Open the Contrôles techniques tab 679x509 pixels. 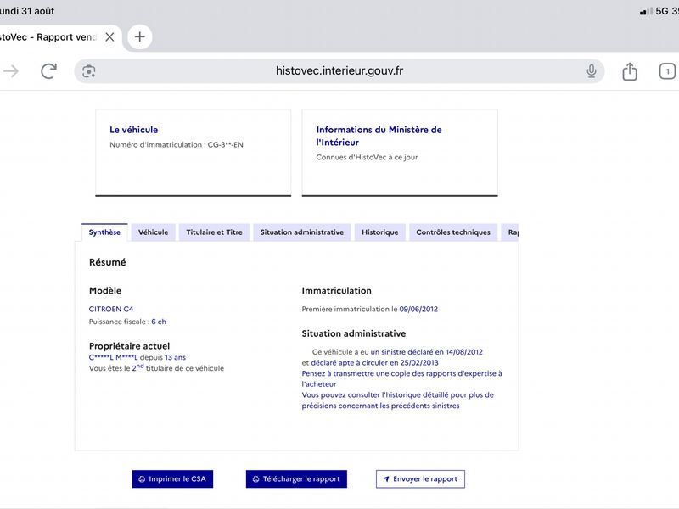(x=453, y=232)
